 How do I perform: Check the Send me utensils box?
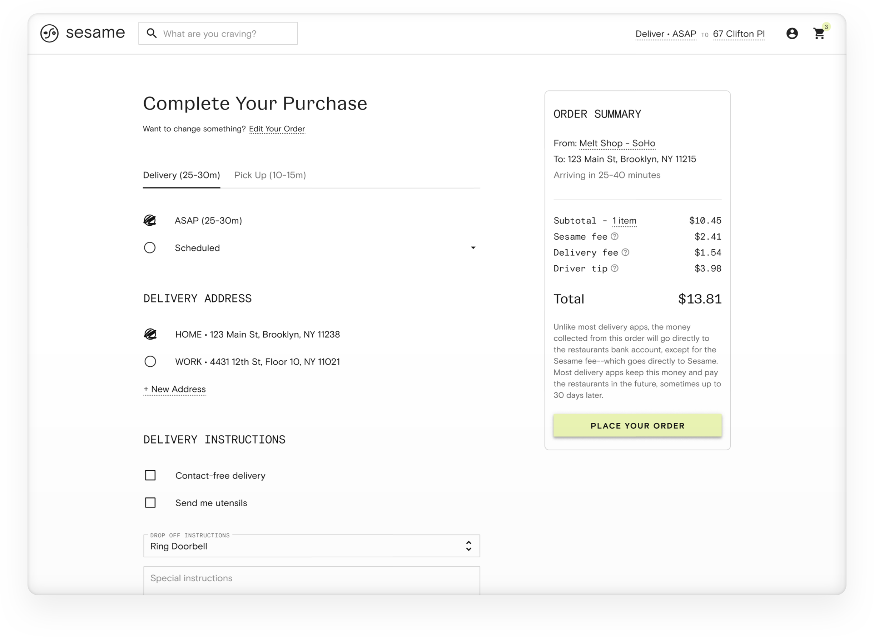[x=150, y=503]
